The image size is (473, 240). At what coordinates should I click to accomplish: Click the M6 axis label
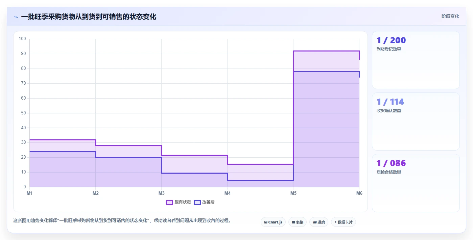point(359,193)
